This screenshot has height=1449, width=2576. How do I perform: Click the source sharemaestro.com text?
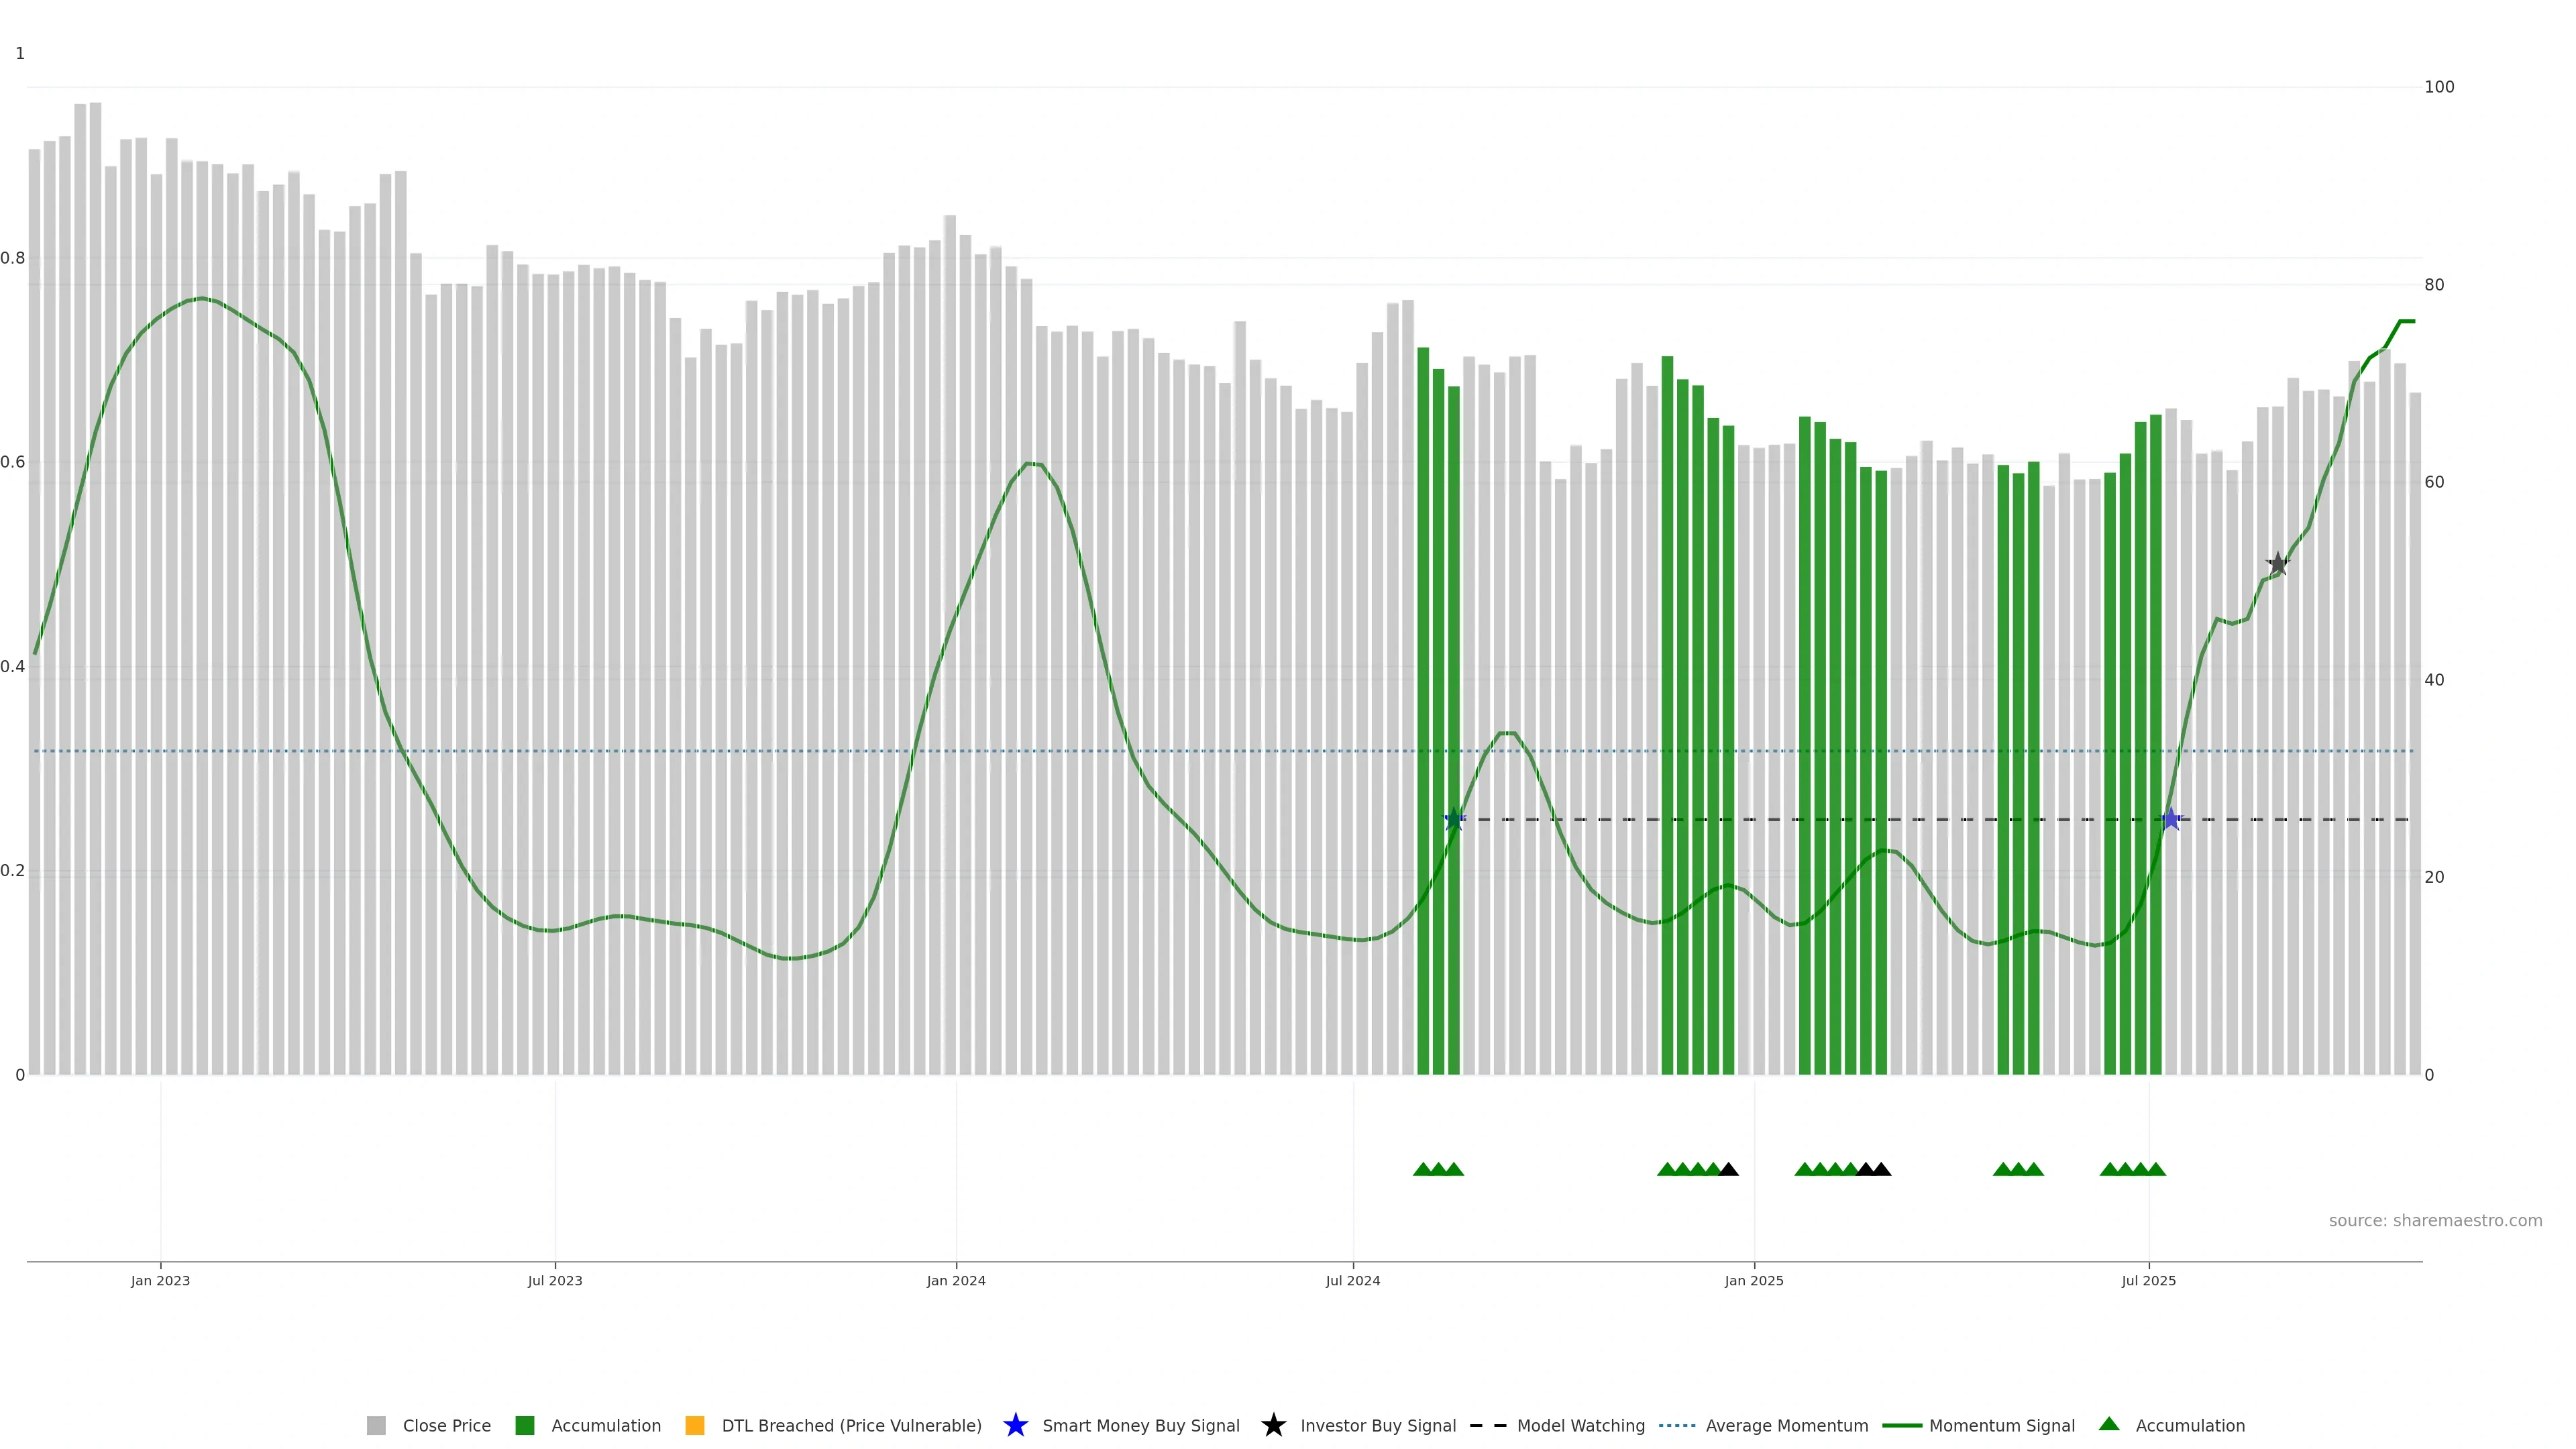coord(2435,1220)
